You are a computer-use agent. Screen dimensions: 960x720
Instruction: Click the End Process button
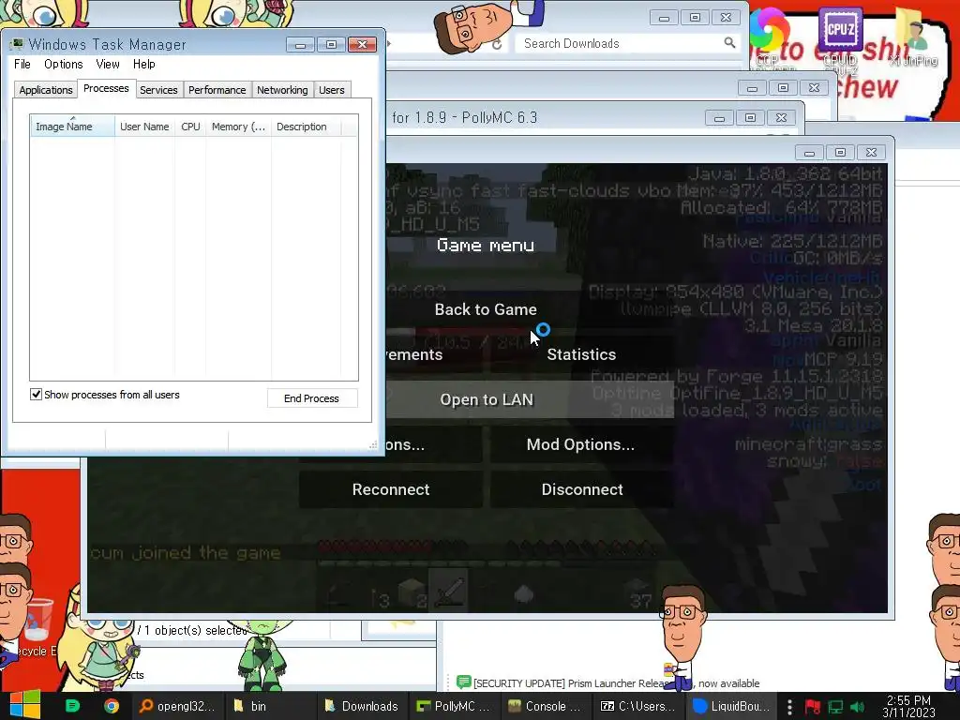(x=311, y=398)
